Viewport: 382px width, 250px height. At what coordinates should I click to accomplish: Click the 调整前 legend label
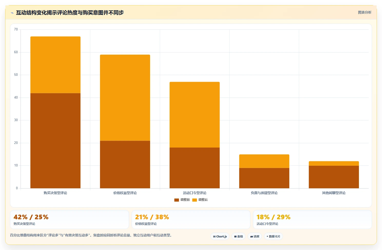click(185, 200)
